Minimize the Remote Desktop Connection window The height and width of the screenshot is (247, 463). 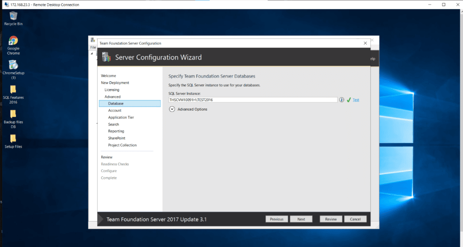(430, 5)
